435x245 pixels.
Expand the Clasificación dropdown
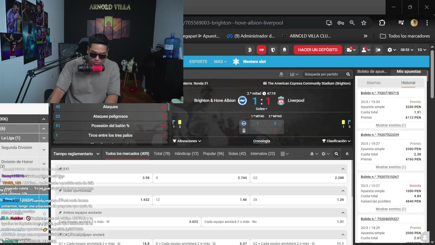click(336, 141)
